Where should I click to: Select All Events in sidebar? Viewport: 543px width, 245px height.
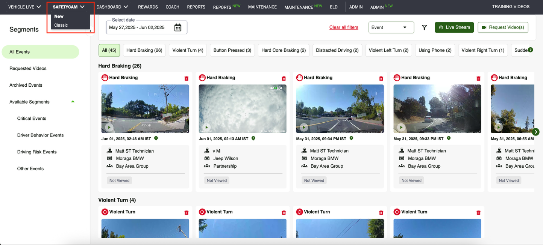[40, 52]
